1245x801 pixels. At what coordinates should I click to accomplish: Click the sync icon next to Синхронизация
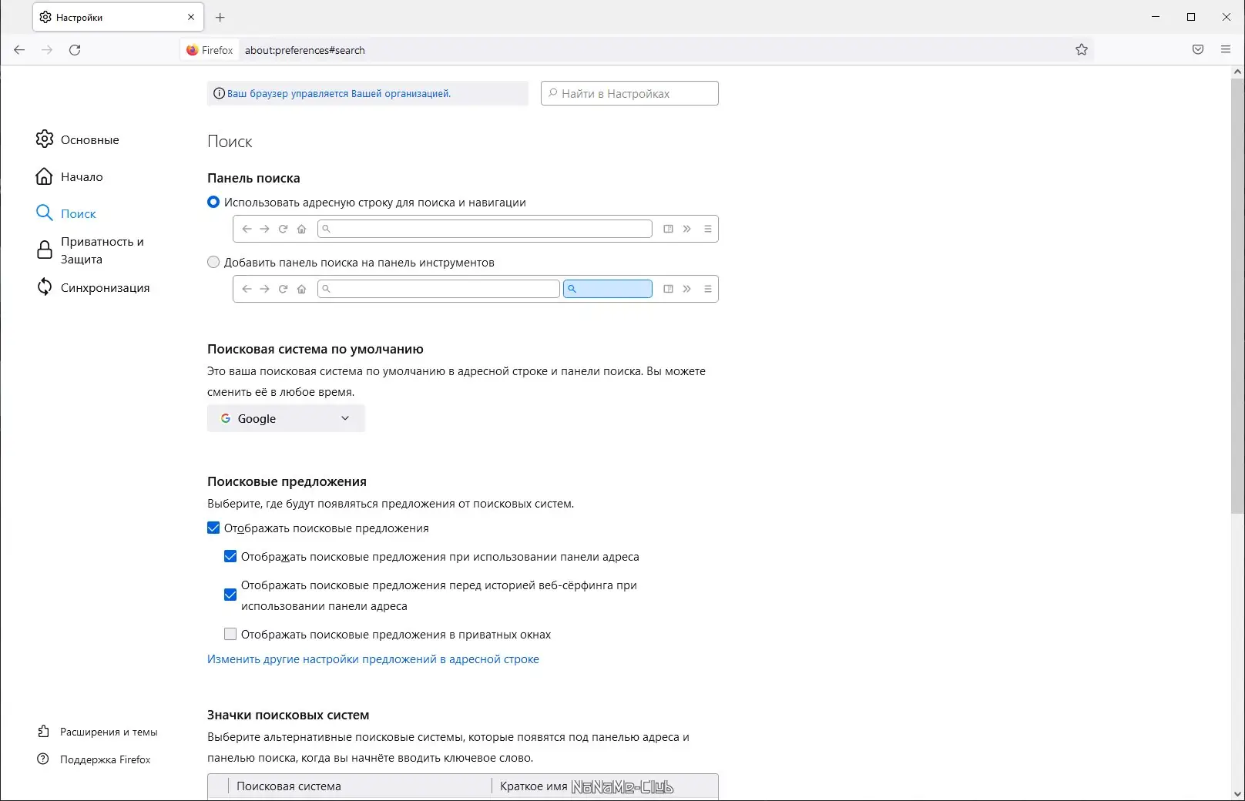coord(45,287)
